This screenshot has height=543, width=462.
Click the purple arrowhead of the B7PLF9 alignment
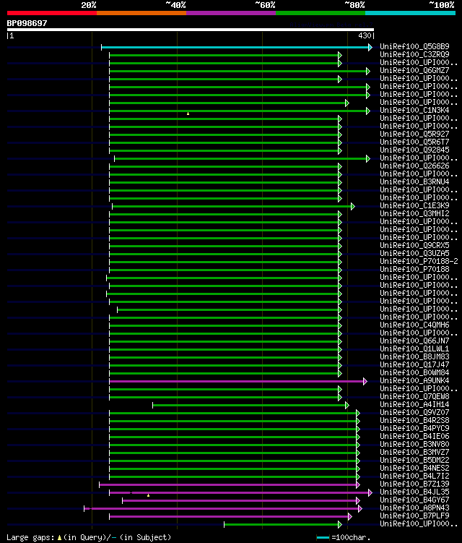coord(350,517)
